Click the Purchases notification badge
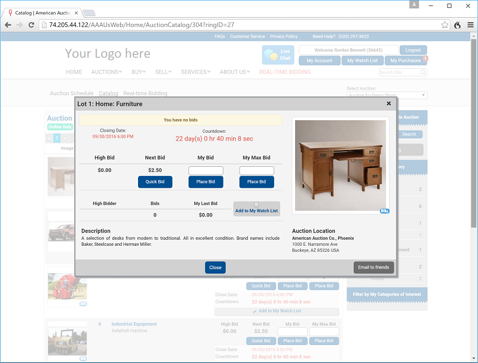Image resolution: width=478 pixels, height=363 pixels. point(425,58)
